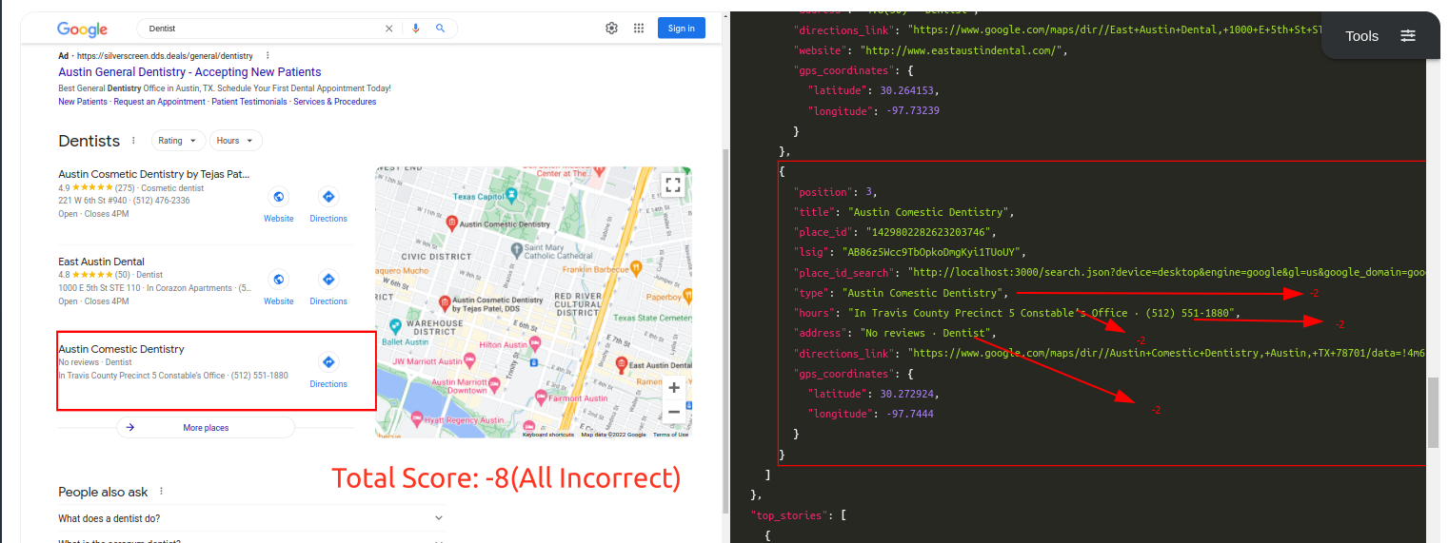
Task: Click the "address" No reviews · Dentist value
Action: [x=925, y=333]
